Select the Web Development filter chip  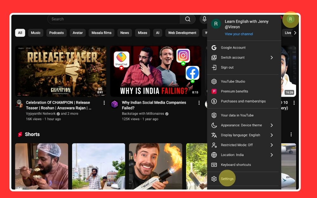[x=182, y=33]
